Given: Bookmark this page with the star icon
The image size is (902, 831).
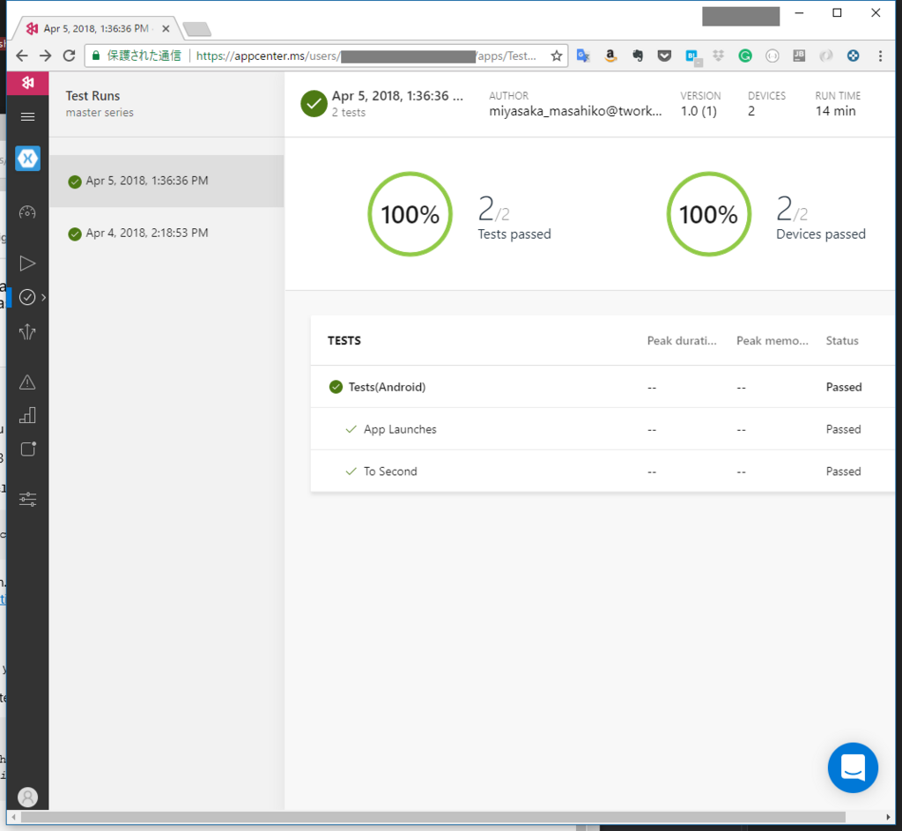Looking at the screenshot, I should (x=557, y=56).
